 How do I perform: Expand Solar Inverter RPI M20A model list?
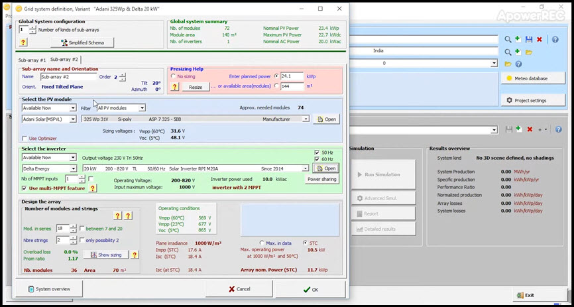[x=306, y=168]
